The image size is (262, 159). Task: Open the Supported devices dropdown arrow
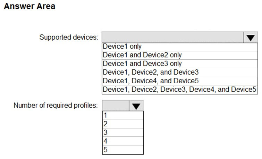[251, 37]
